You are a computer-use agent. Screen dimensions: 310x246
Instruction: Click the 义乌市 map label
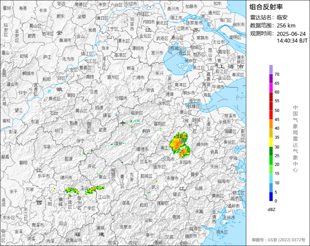coord(169,159)
